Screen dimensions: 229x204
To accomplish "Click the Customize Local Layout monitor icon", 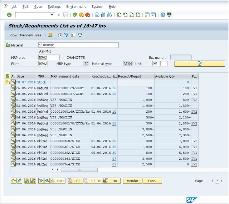I will click(x=169, y=15).
